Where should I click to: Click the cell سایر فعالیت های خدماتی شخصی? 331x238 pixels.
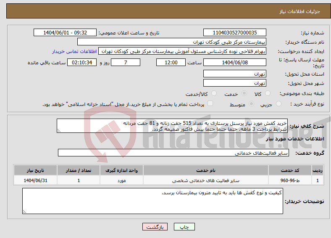pyautogui.click(x=206, y=180)
